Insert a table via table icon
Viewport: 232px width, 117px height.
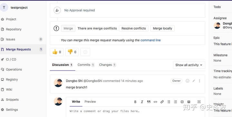(189, 102)
